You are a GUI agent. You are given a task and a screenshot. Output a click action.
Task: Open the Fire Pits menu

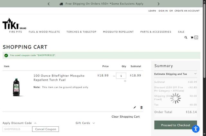[x=15, y=32]
